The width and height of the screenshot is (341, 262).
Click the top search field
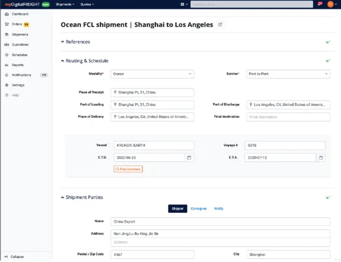(x=251, y=4)
